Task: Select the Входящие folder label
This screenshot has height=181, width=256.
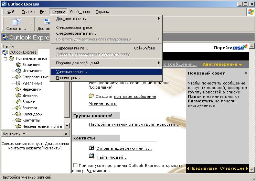Action: 31,65
